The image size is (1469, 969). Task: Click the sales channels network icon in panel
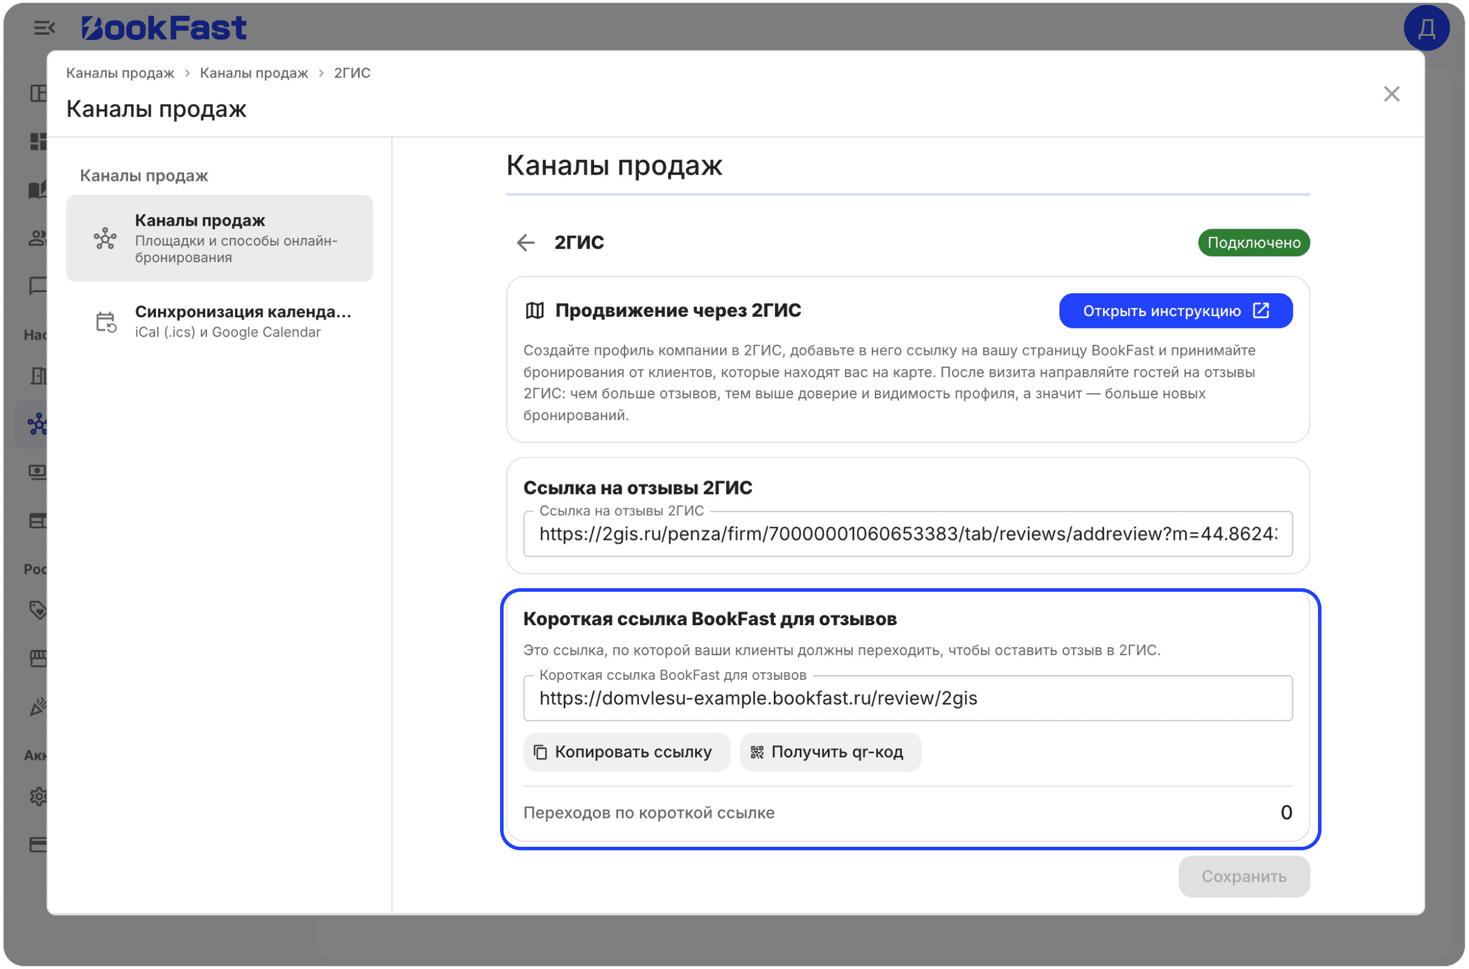pos(105,239)
